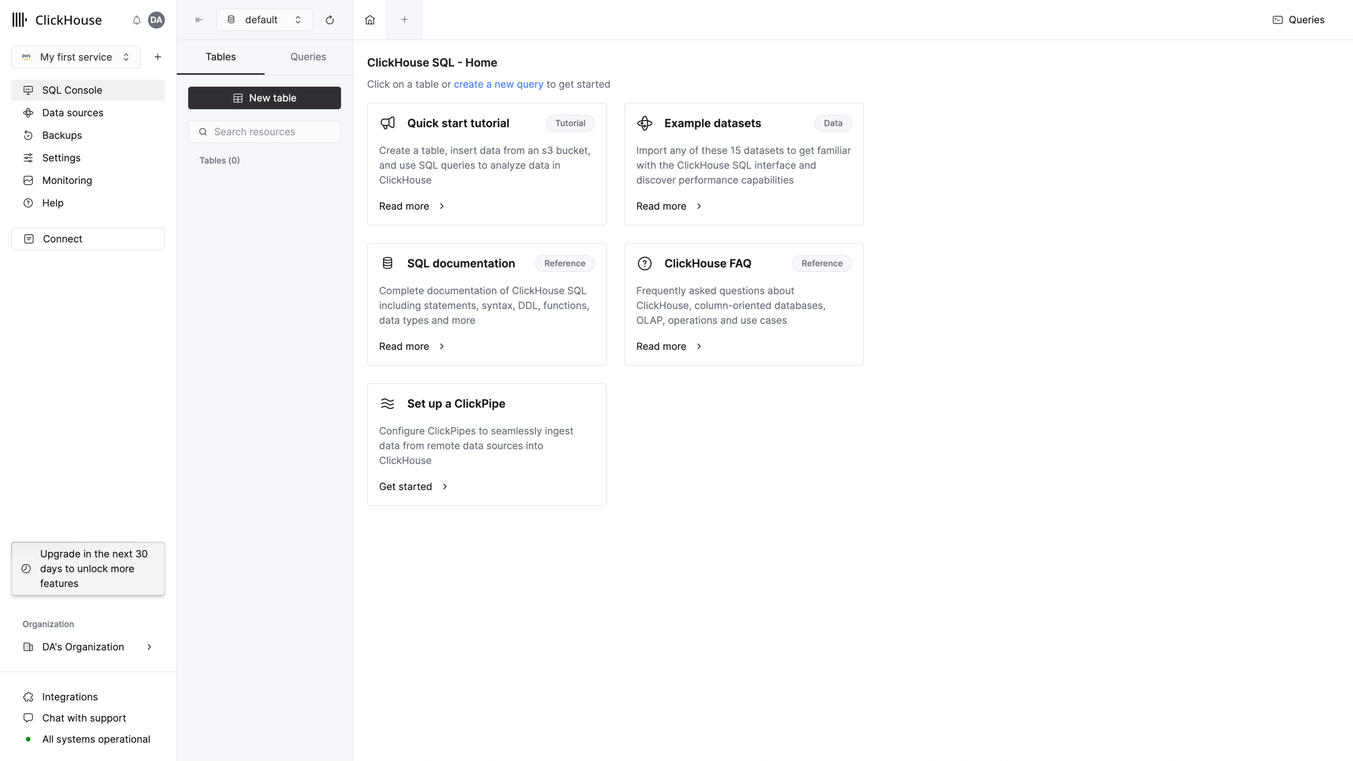Viewport: 1353px width, 761px height.
Task: Click the create a new query link
Action: tap(499, 85)
